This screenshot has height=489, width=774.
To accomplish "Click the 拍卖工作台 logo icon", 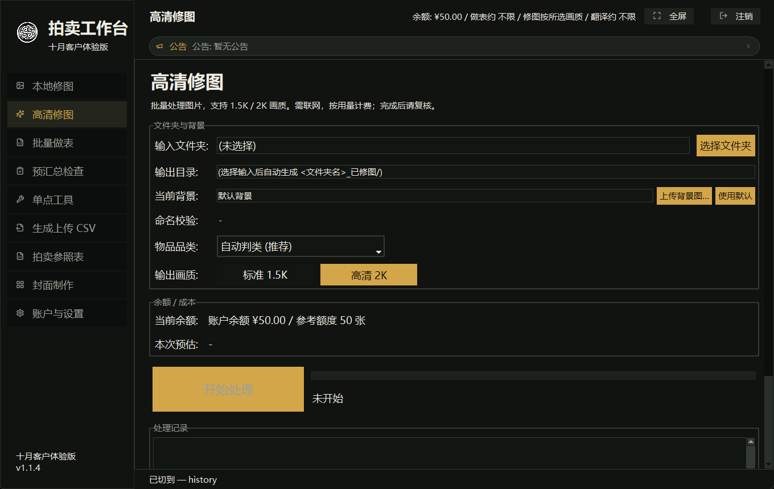I will click(x=27, y=32).
